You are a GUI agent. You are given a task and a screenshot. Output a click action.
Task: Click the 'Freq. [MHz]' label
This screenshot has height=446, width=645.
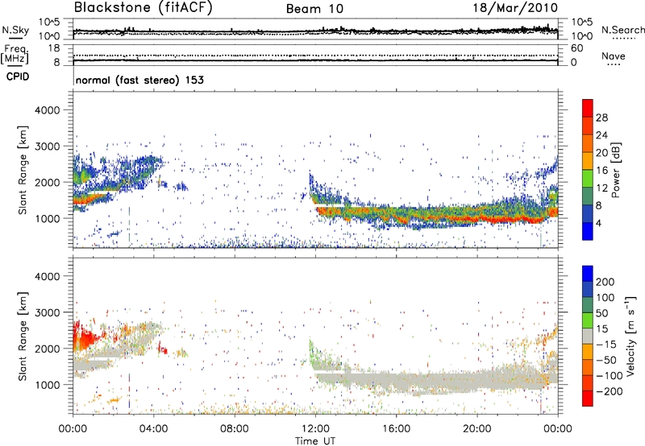click(15, 55)
